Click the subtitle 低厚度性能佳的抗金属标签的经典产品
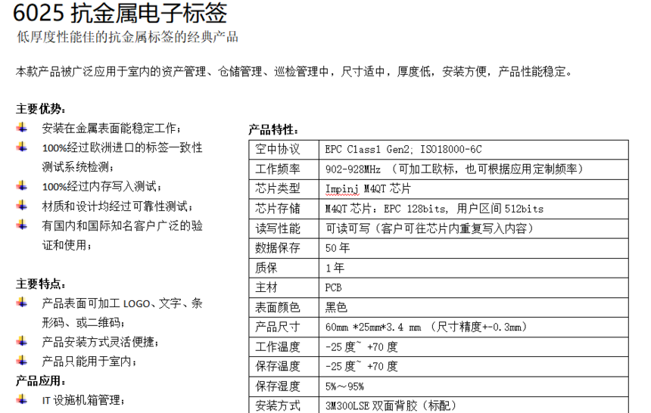The height and width of the screenshot is (413, 651). point(127,37)
